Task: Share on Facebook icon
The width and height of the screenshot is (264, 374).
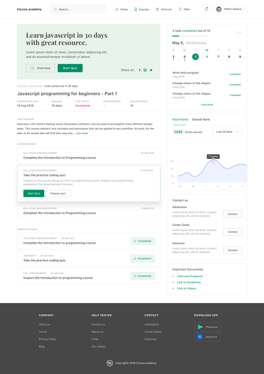Action: tap(139, 70)
